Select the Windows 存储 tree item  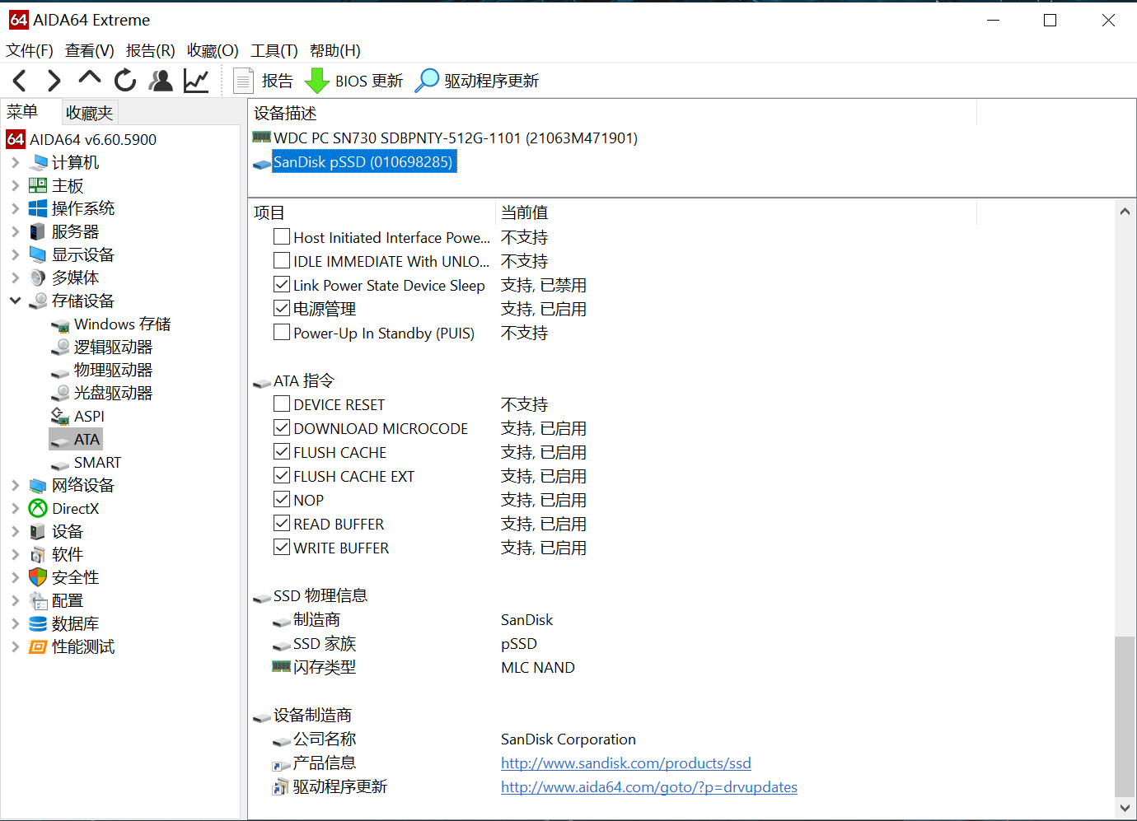click(122, 324)
